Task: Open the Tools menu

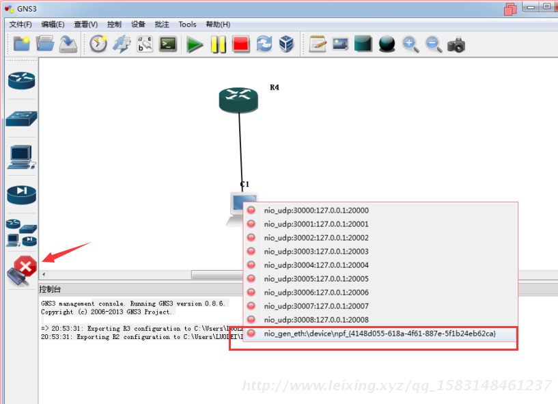Action: pyautogui.click(x=188, y=24)
